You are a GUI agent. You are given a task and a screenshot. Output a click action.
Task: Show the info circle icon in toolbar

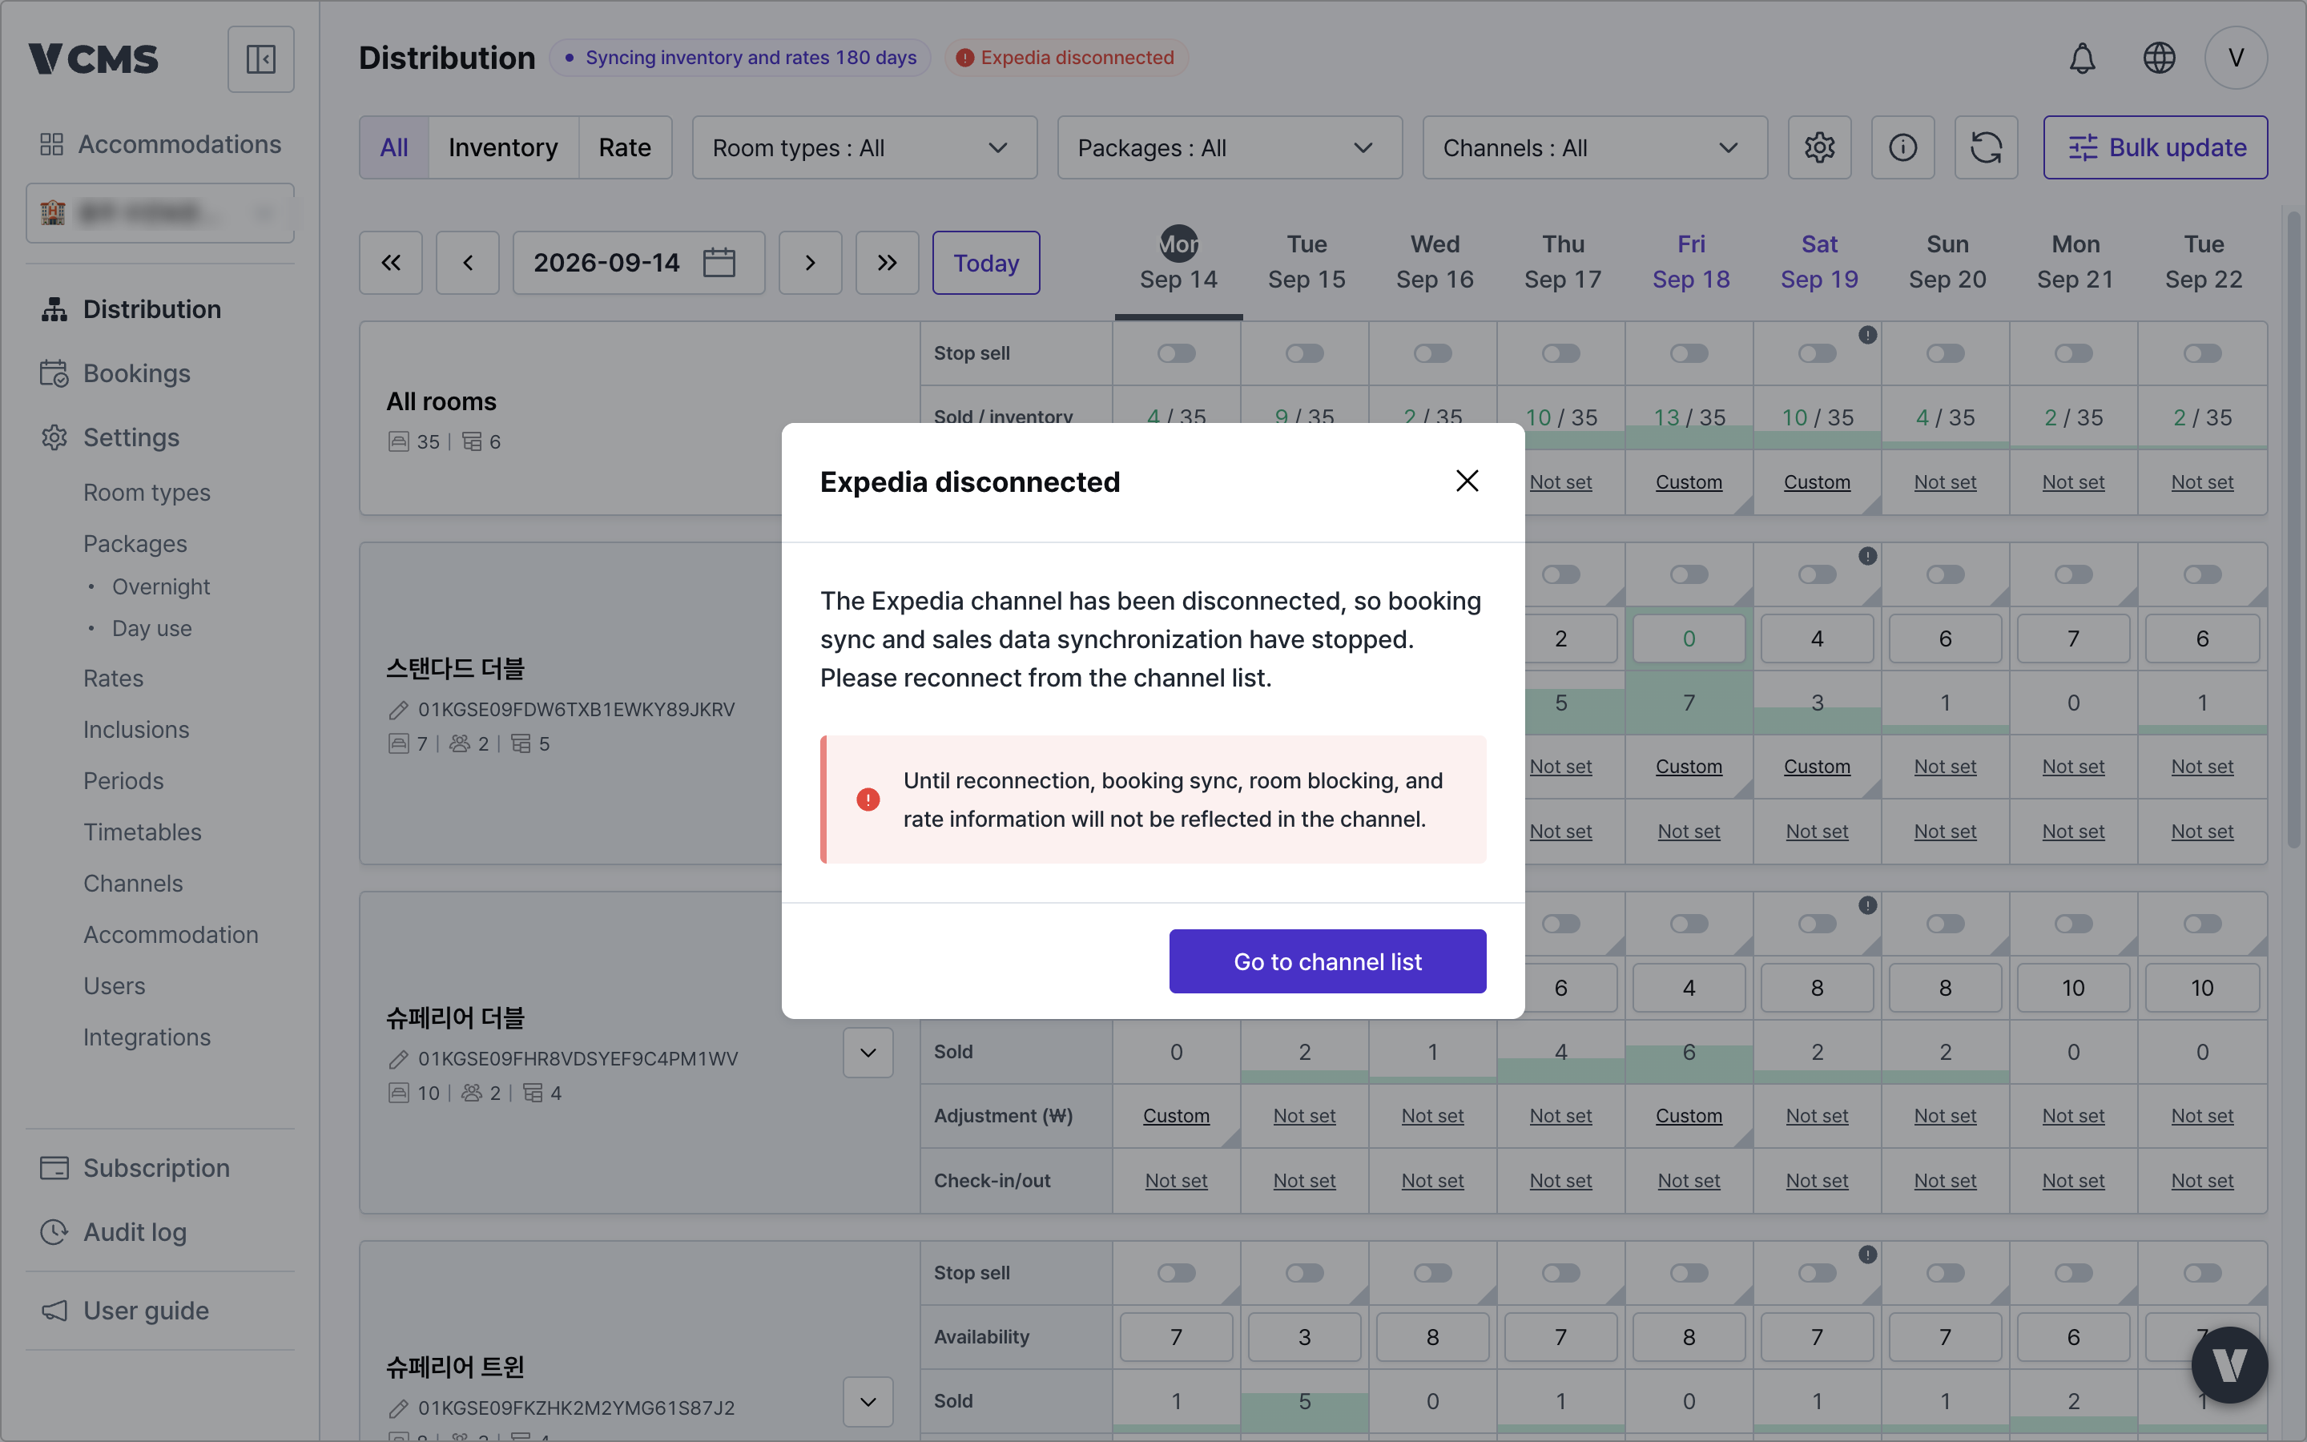point(1902,148)
